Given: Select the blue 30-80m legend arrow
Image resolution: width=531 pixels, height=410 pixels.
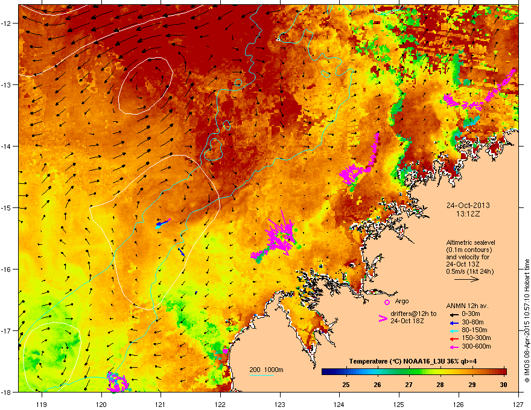Looking at the screenshot, I should pyautogui.click(x=454, y=323).
